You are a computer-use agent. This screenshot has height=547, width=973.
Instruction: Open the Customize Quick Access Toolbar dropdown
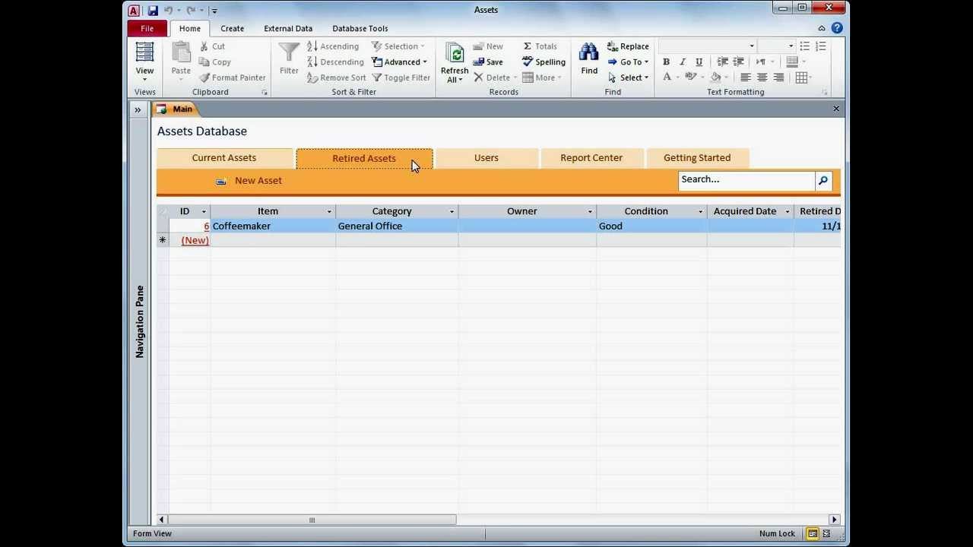214,11
